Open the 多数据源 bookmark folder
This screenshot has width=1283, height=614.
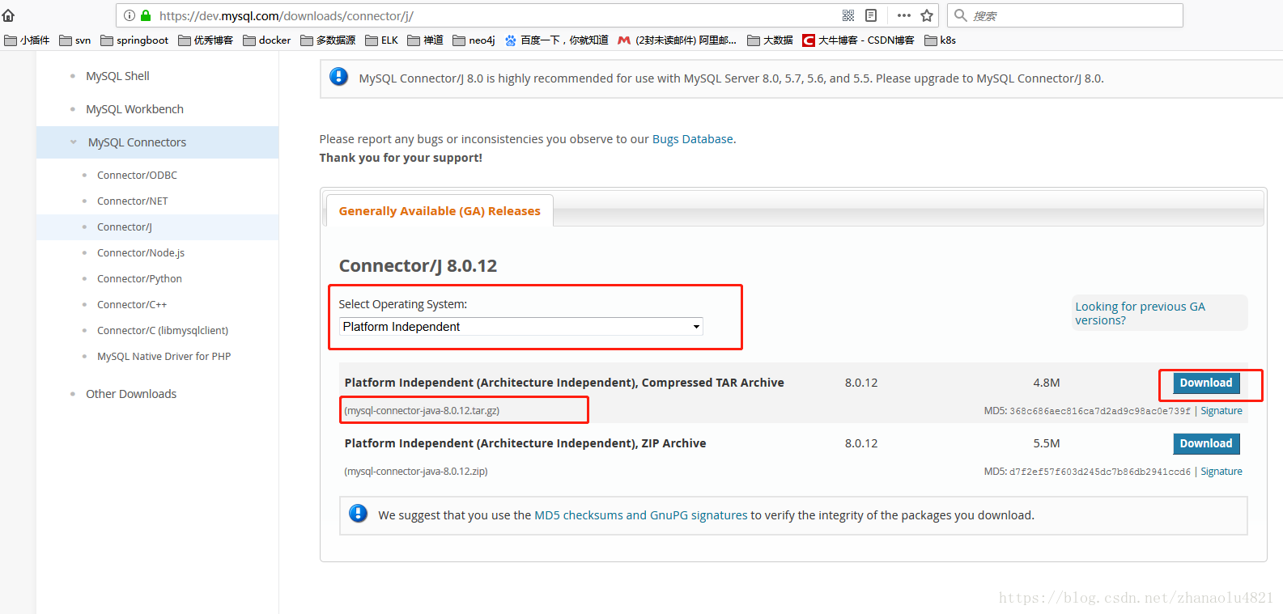(x=328, y=40)
